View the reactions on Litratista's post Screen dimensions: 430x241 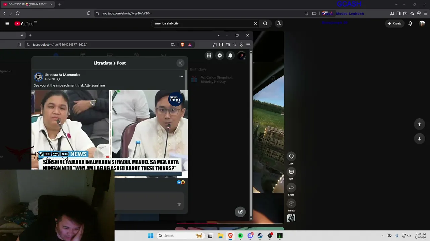pos(181,182)
